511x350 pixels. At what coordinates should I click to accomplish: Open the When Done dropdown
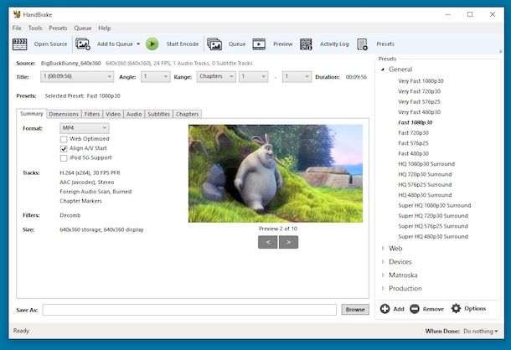pyautogui.click(x=481, y=331)
